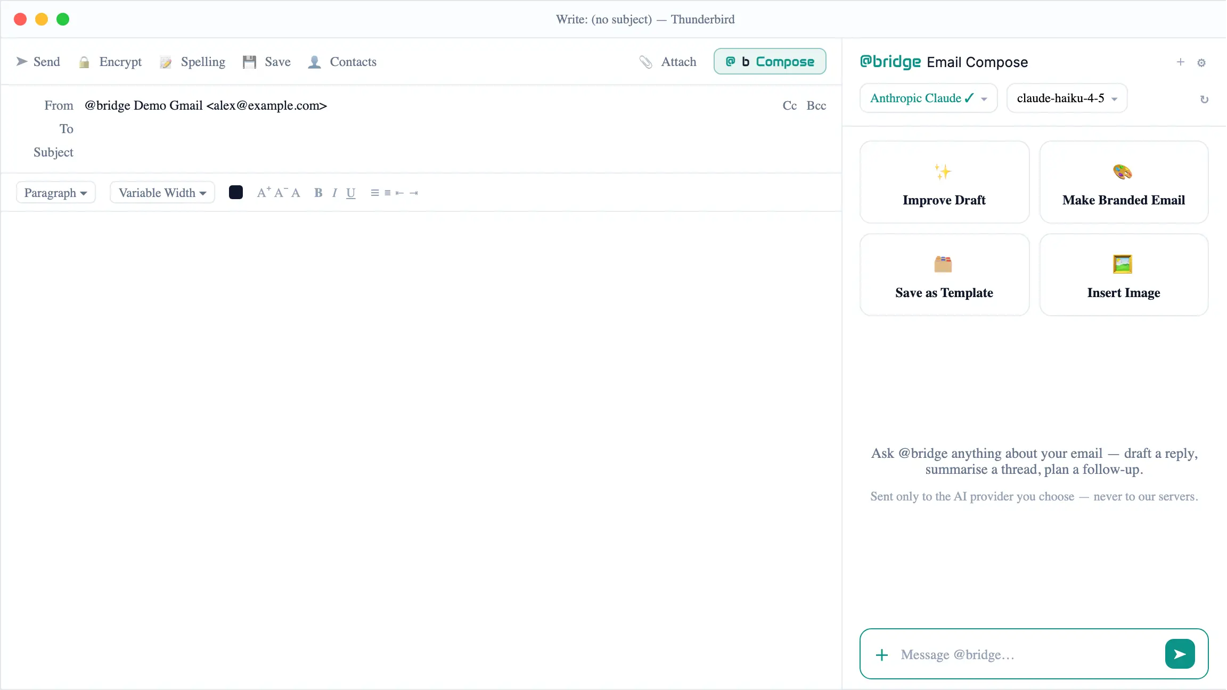Screen dimensions: 1227x690
Task: Click the Attach paperclip button
Action: pyautogui.click(x=668, y=62)
